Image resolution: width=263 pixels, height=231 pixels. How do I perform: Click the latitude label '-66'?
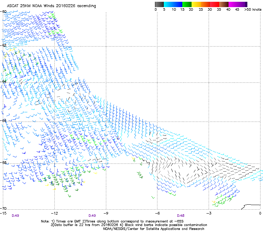[3, 120]
